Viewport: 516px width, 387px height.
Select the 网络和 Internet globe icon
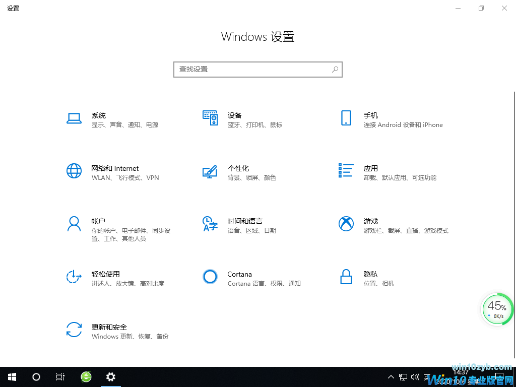74,171
